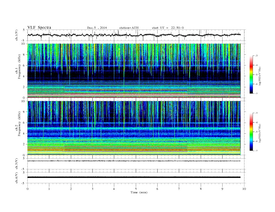
Task: Click the 'ch.1(V)' waveform axis label
Action: pyautogui.click(x=17, y=35)
